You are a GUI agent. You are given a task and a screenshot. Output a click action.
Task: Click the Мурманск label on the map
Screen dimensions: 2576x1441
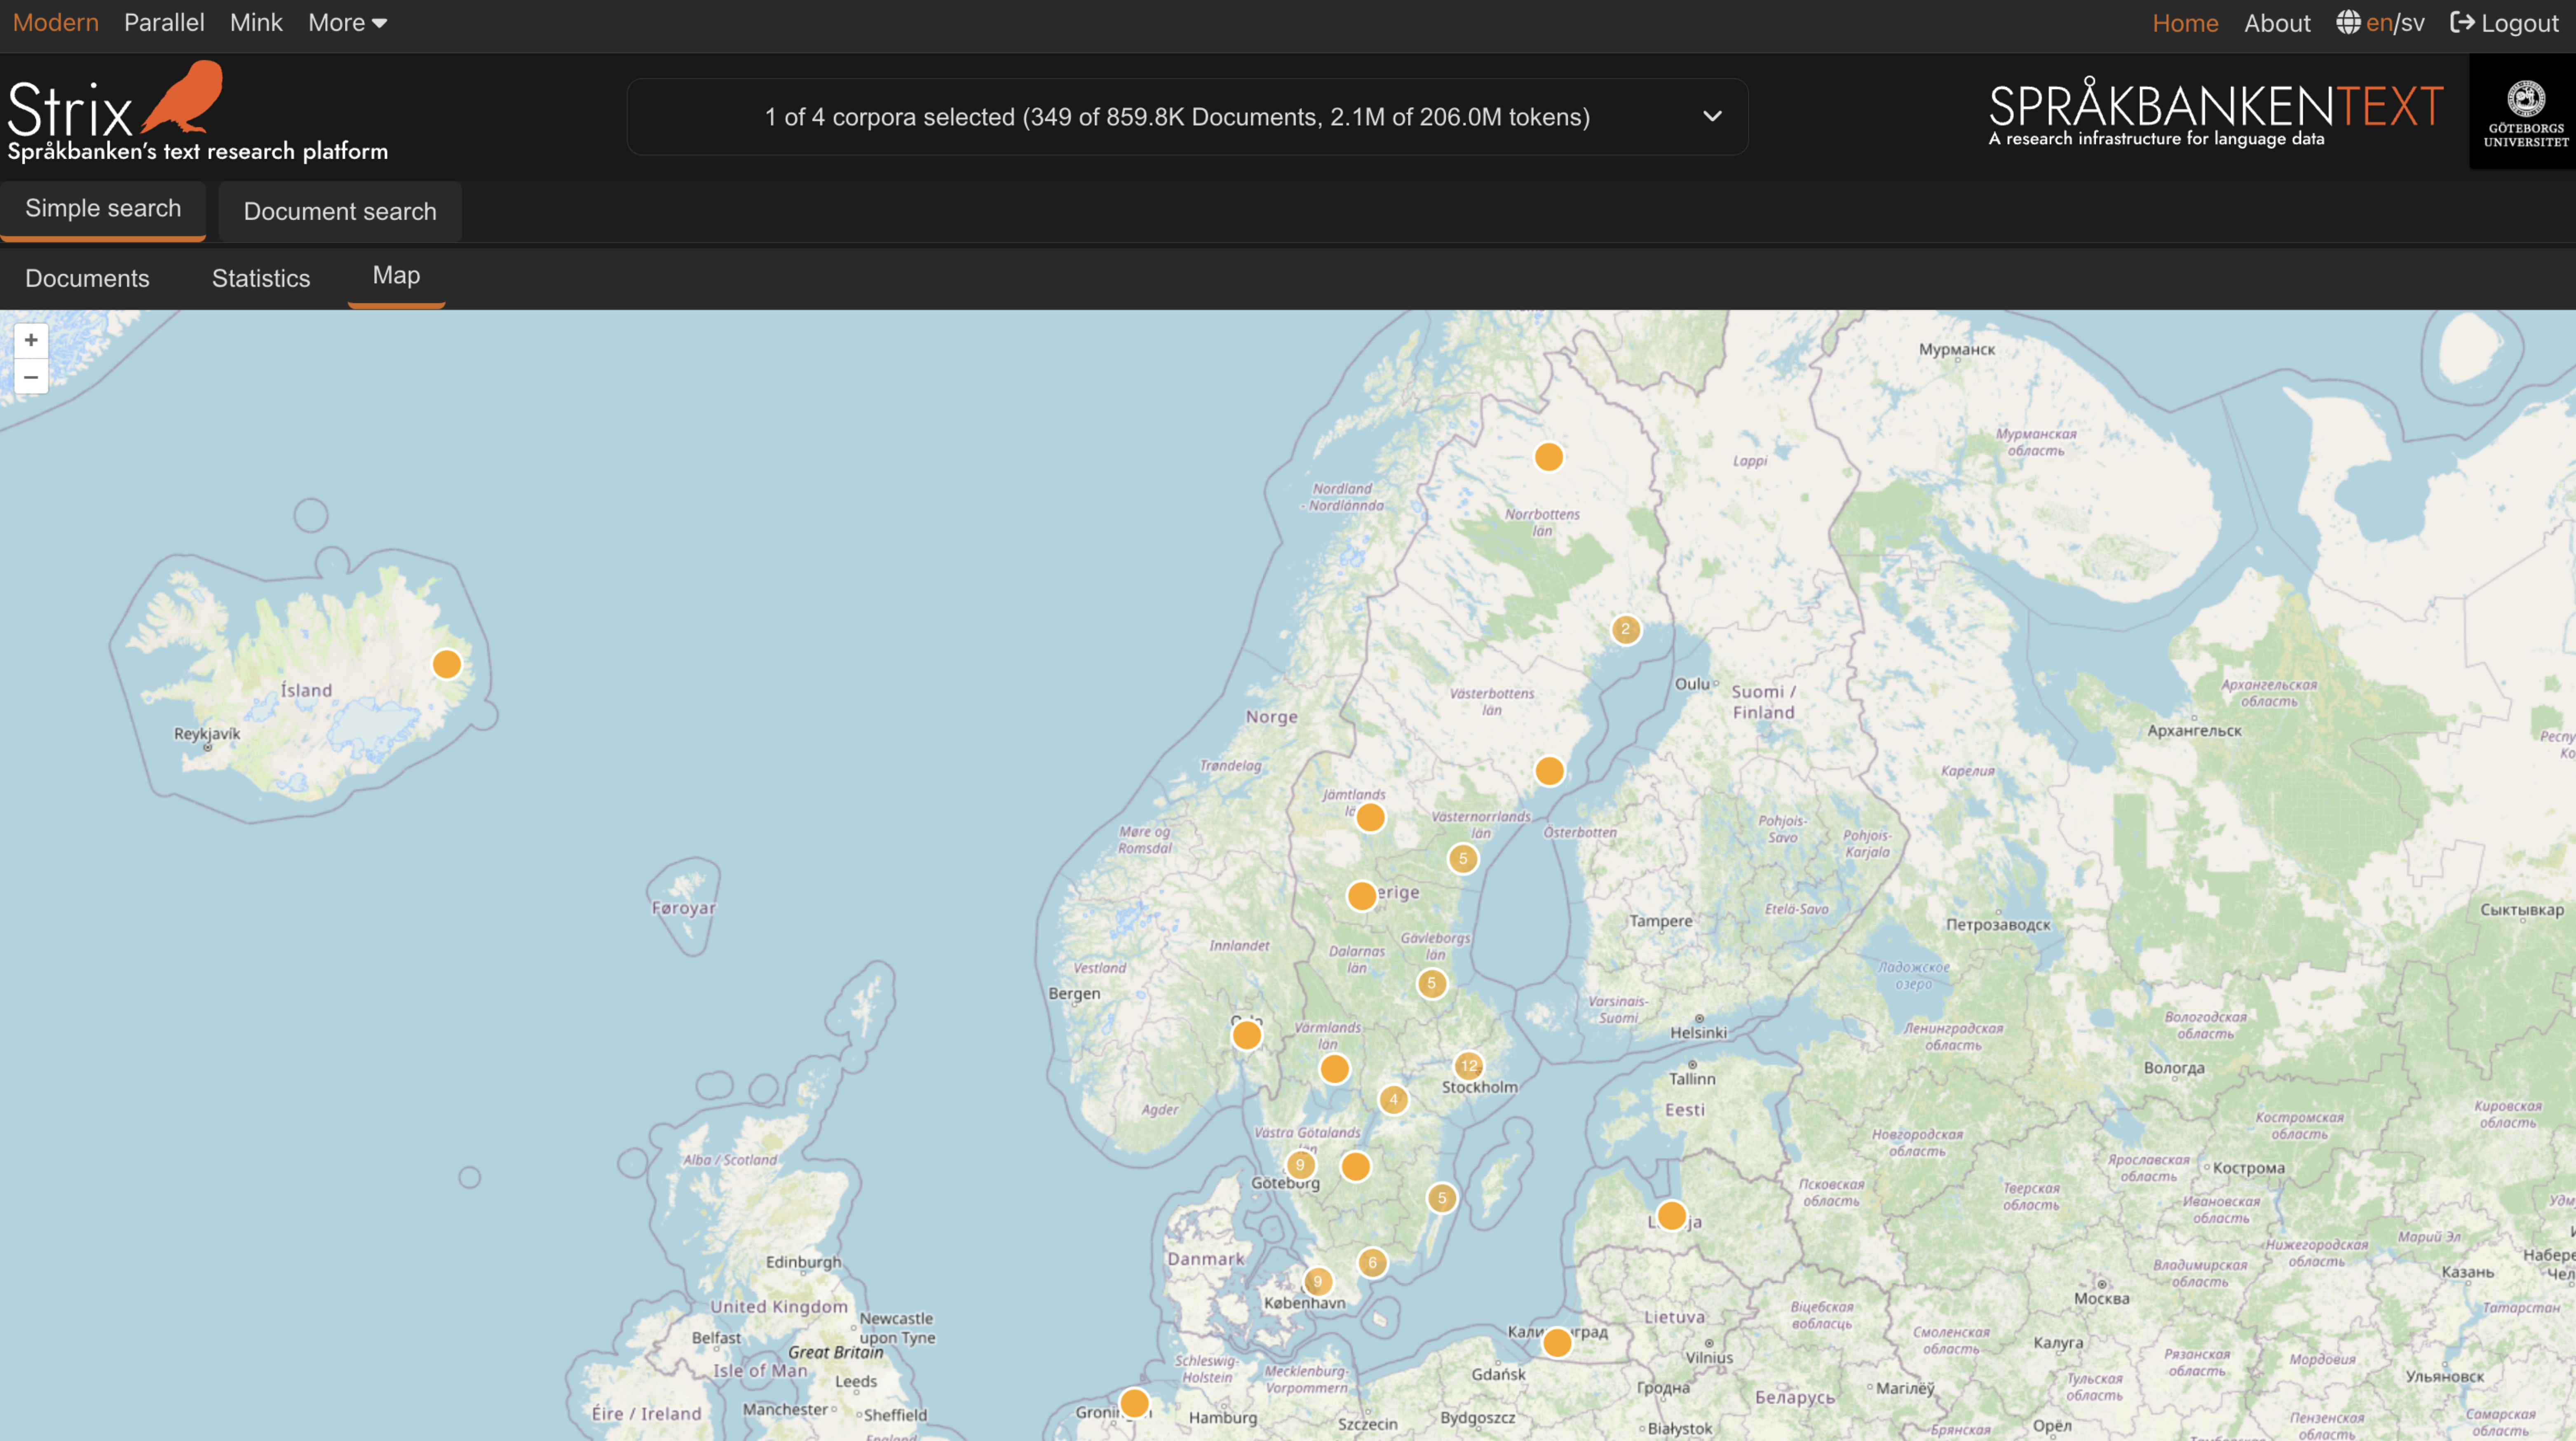(1957, 349)
